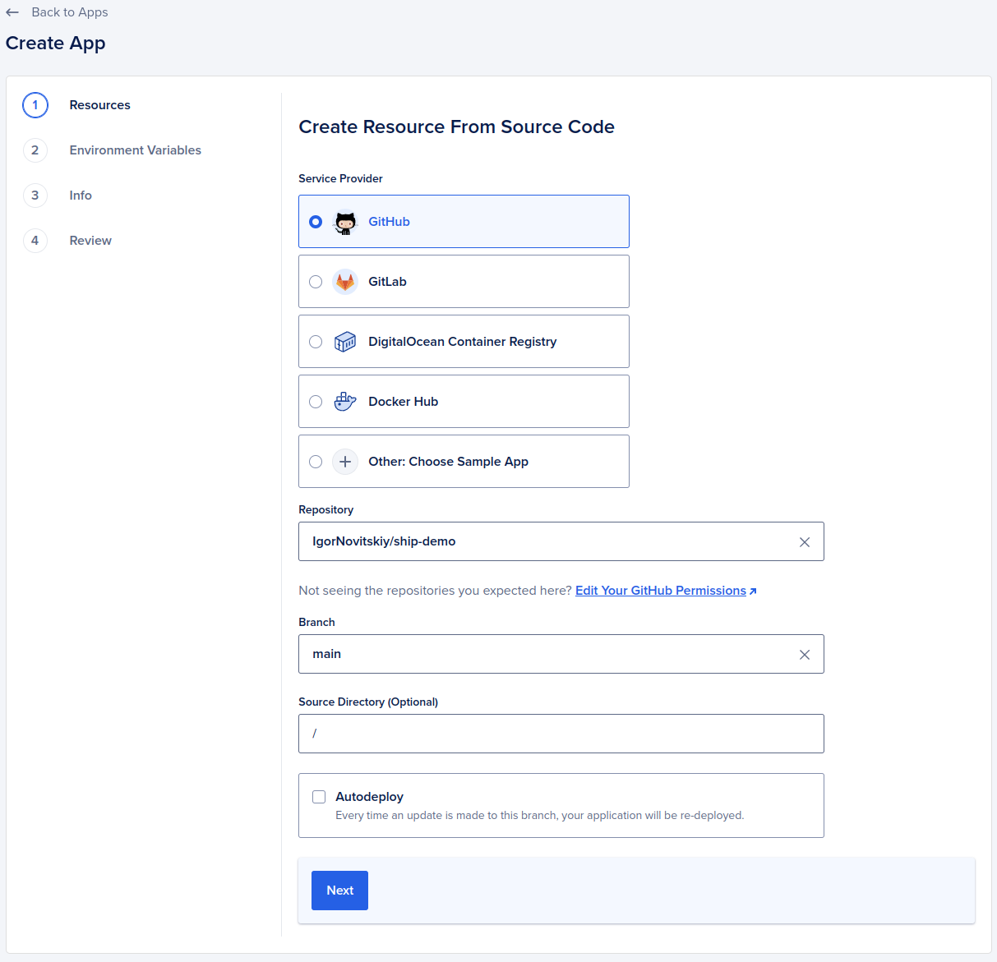
Task: Open Edit Your GitHub Permissions link
Action: pos(660,590)
